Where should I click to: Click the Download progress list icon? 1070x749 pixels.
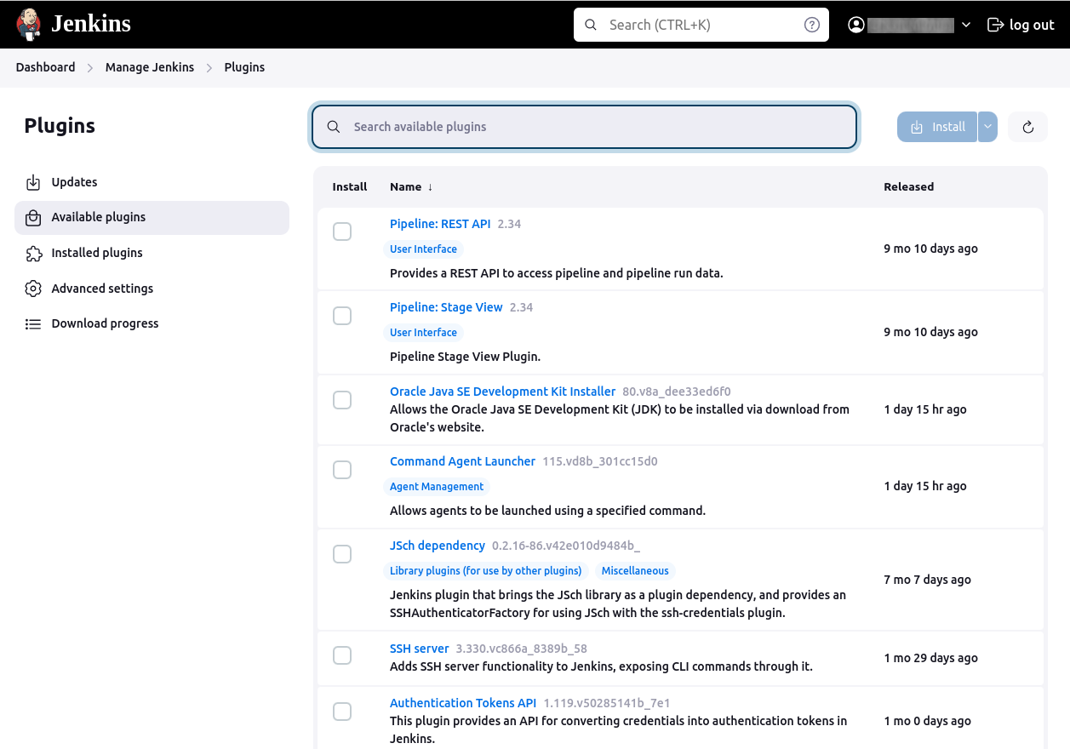(33, 323)
